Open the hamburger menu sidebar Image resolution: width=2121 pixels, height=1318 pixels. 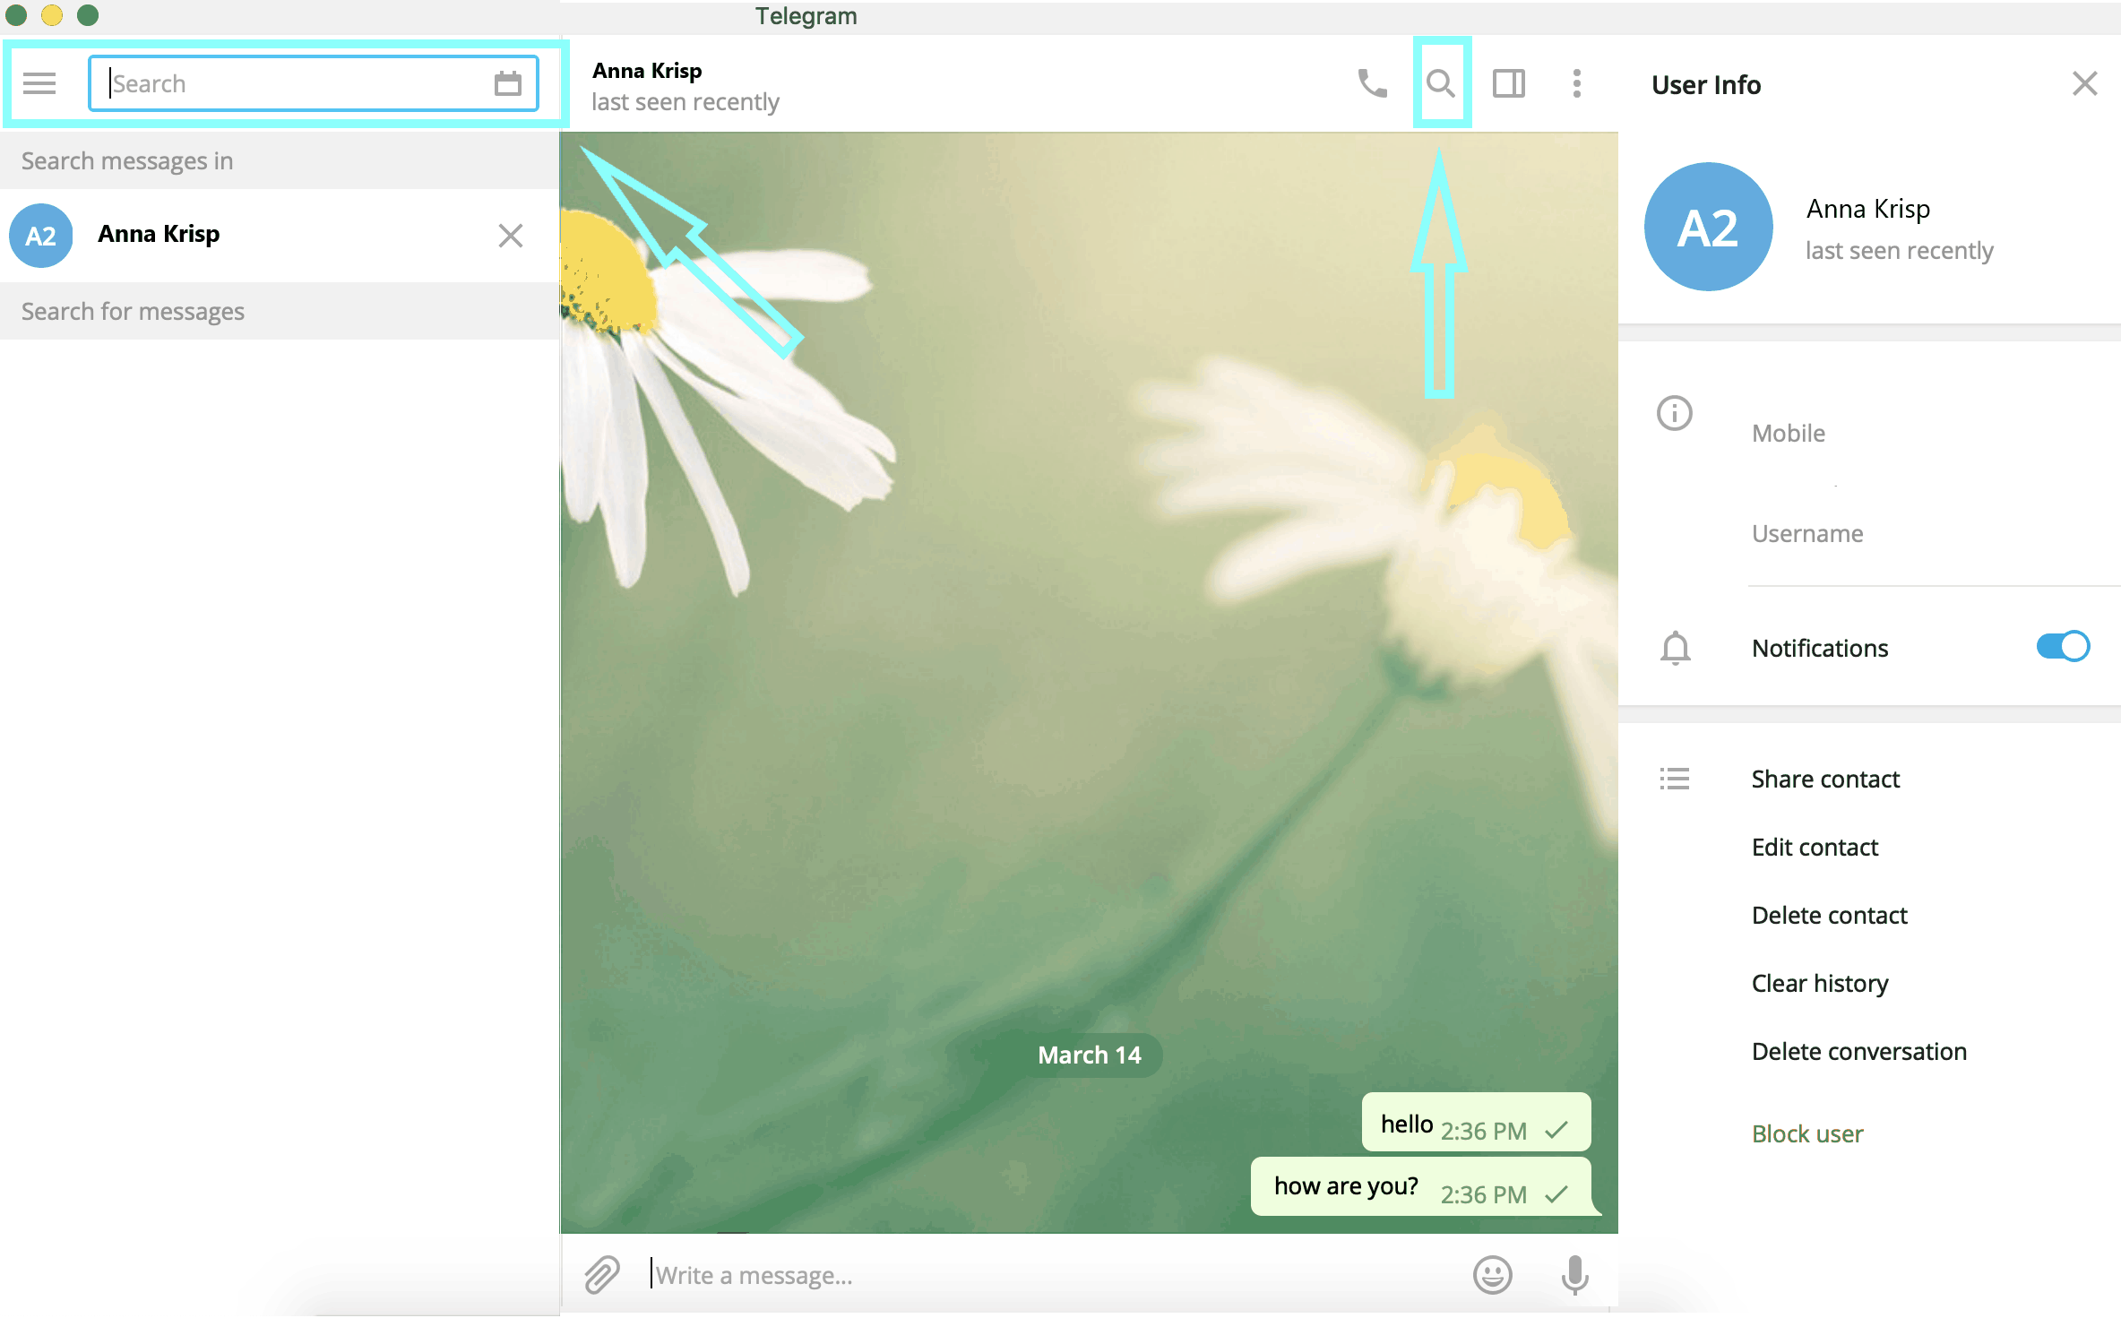coord(39,83)
